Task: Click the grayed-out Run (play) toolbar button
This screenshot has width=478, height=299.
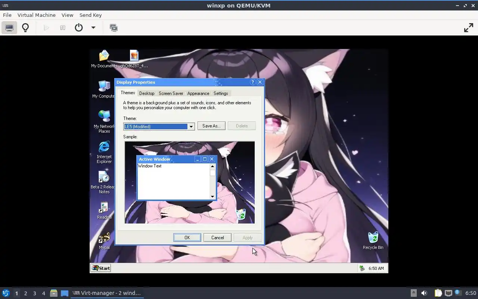Action: pyautogui.click(x=46, y=28)
